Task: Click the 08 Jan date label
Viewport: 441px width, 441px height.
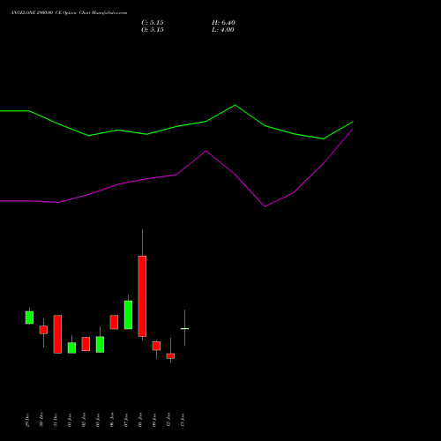Action: click(x=140, y=420)
